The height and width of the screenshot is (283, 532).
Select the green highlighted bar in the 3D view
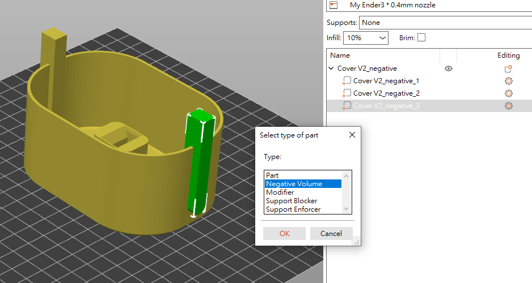pyautogui.click(x=200, y=162)
